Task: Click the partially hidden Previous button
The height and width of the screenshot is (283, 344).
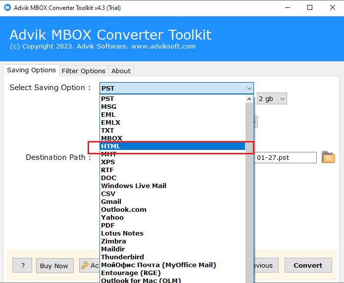Action: point(266,265)
